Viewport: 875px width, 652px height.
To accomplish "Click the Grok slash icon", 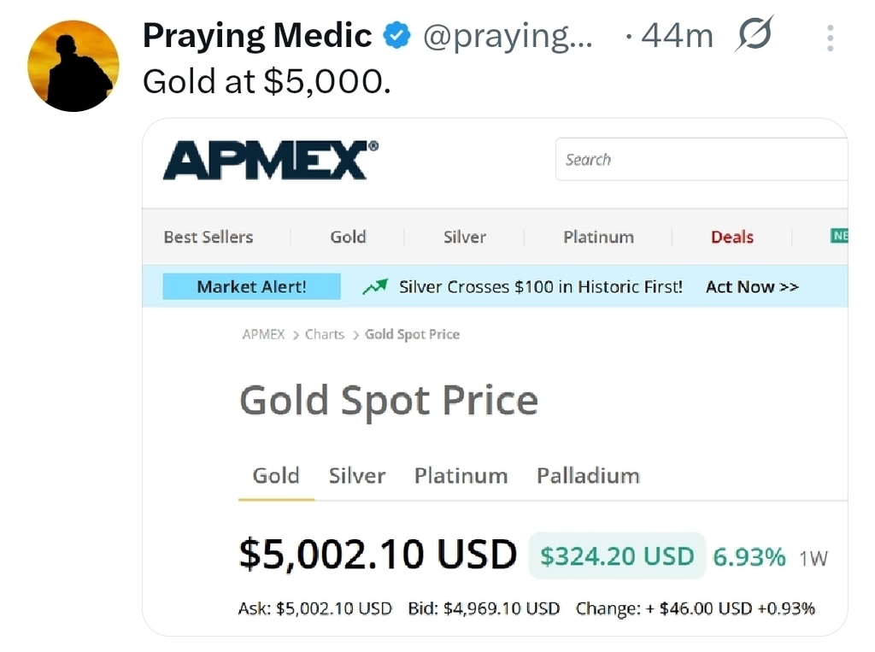I will 754,34.
